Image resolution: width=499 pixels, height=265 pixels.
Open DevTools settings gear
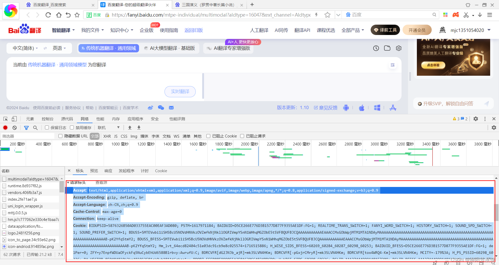(x=476, y=119)
